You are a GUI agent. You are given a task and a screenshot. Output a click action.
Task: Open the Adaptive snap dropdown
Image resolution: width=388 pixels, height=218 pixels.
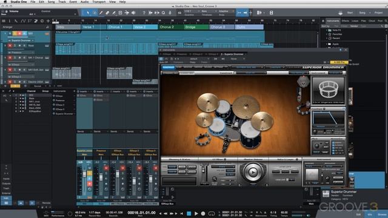click(226, 12)
